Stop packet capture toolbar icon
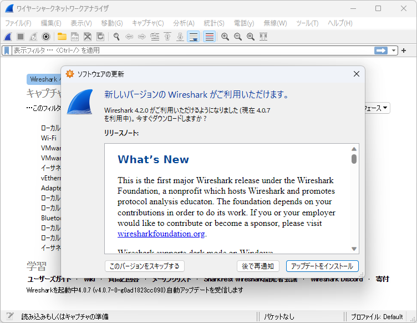This screenshot has width=417, height=323. pos(21,37)
